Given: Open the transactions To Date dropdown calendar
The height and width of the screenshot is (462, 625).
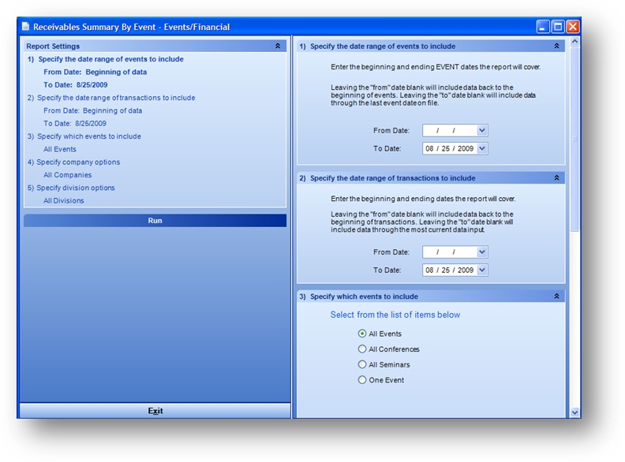Looking at the screenshot, I should 482,270.
